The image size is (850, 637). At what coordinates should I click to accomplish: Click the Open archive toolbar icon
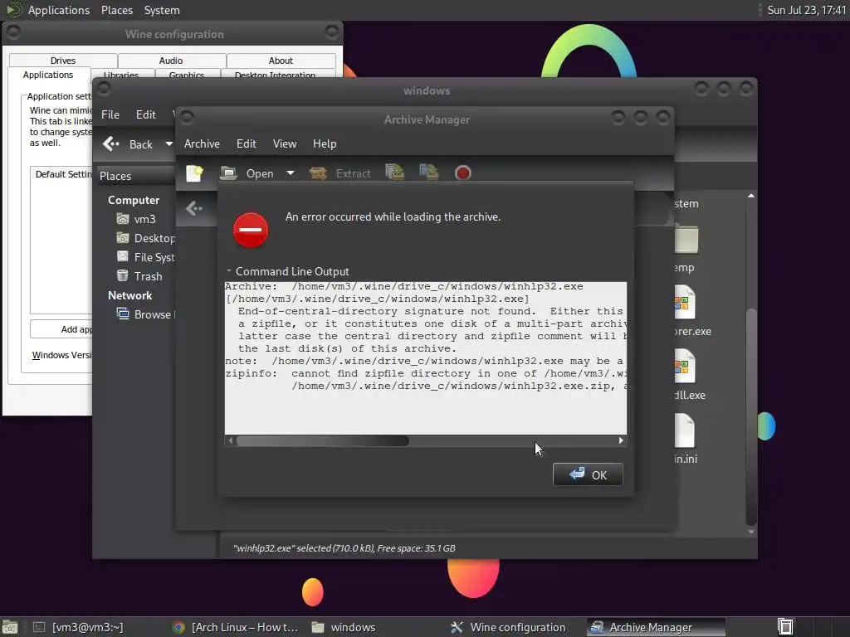coord(228,173)
